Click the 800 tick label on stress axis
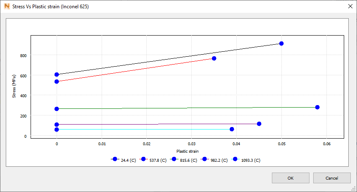Viewport: 357px width, 192px height. [x=23, y=55]
